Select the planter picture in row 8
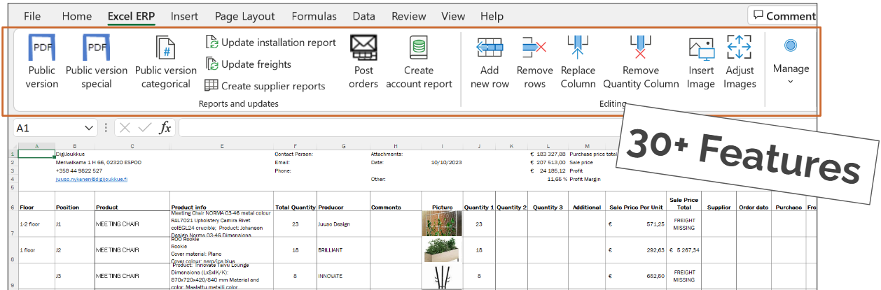The width and height of the screenshot is (881, 290). point(443,249)
